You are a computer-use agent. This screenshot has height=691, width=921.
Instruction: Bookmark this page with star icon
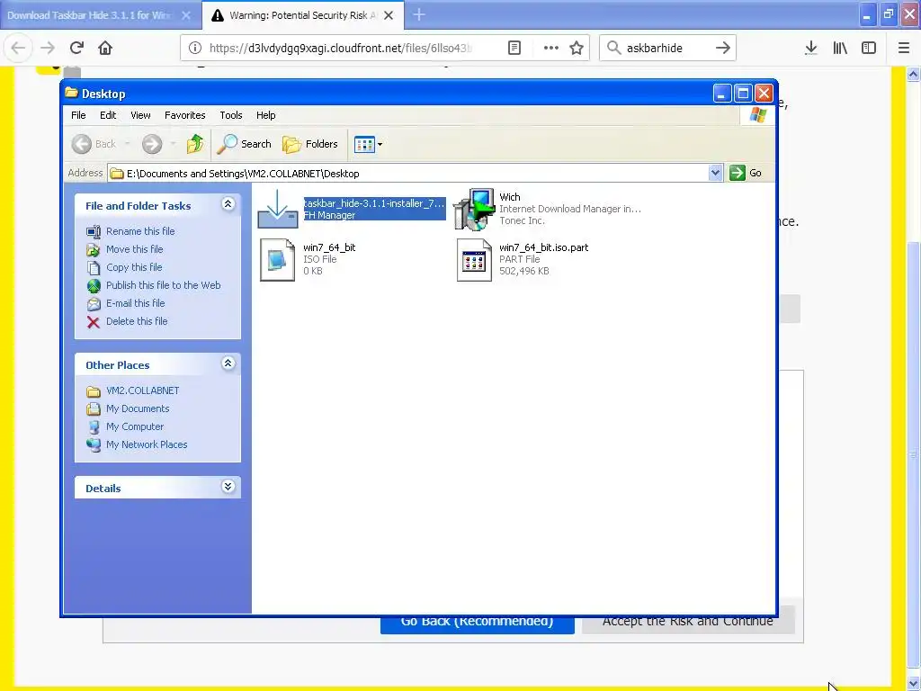coord(577,48)
